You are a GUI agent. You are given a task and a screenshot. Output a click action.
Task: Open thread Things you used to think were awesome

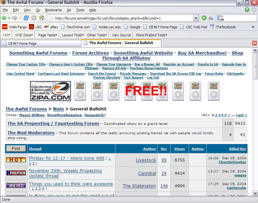(x=71, y=184)
